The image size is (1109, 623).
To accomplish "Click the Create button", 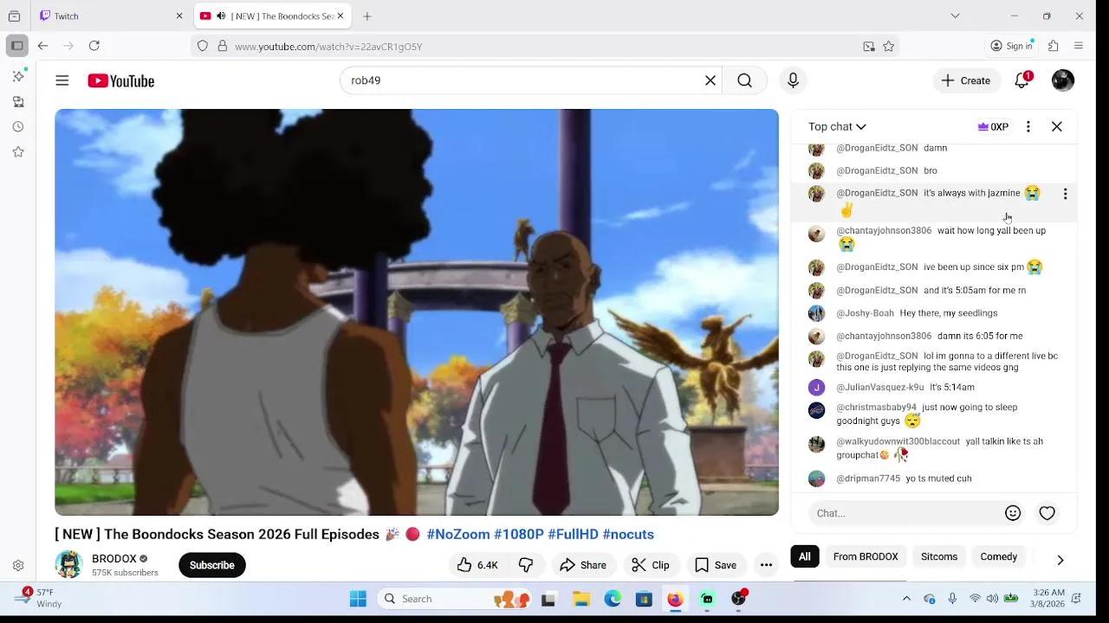I will click(x=966, y=80).
